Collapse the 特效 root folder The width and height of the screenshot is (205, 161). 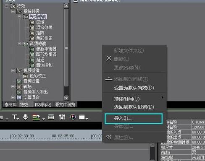pos(6,6)
